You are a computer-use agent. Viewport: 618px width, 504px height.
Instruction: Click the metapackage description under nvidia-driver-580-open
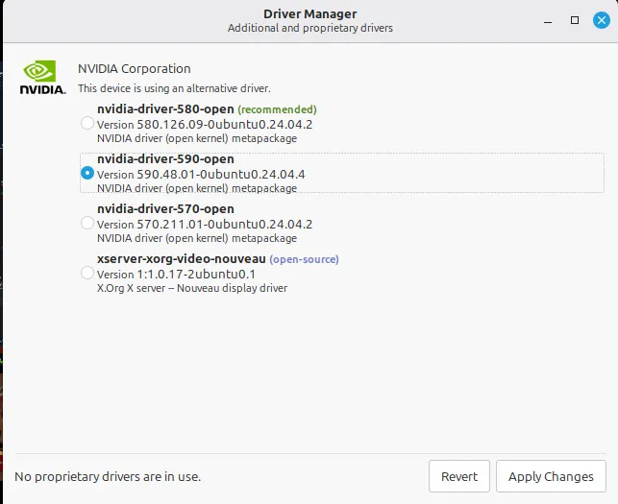(x=197, y=138)
